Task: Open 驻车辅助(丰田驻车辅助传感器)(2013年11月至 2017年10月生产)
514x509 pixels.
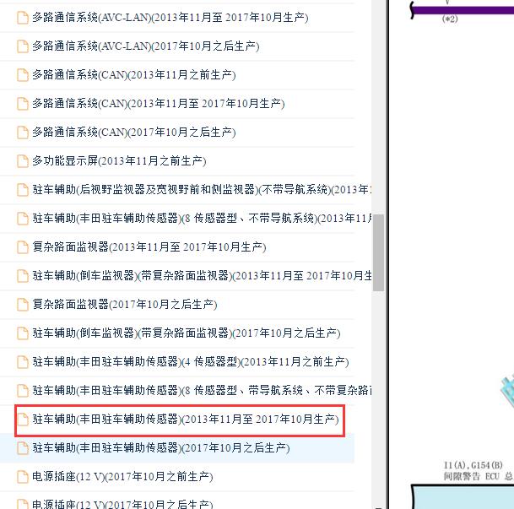Action: point(185,420)
